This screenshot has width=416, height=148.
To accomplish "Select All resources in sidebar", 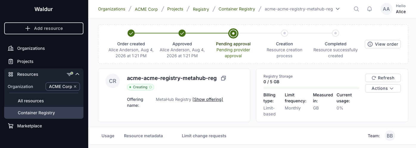I will (44, 101).
